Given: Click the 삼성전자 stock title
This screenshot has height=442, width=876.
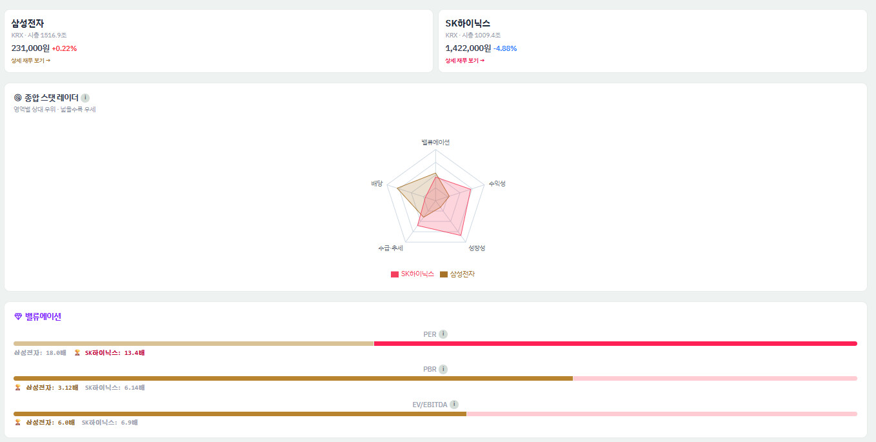Looking at the screenshot, I should click(28, 23).
